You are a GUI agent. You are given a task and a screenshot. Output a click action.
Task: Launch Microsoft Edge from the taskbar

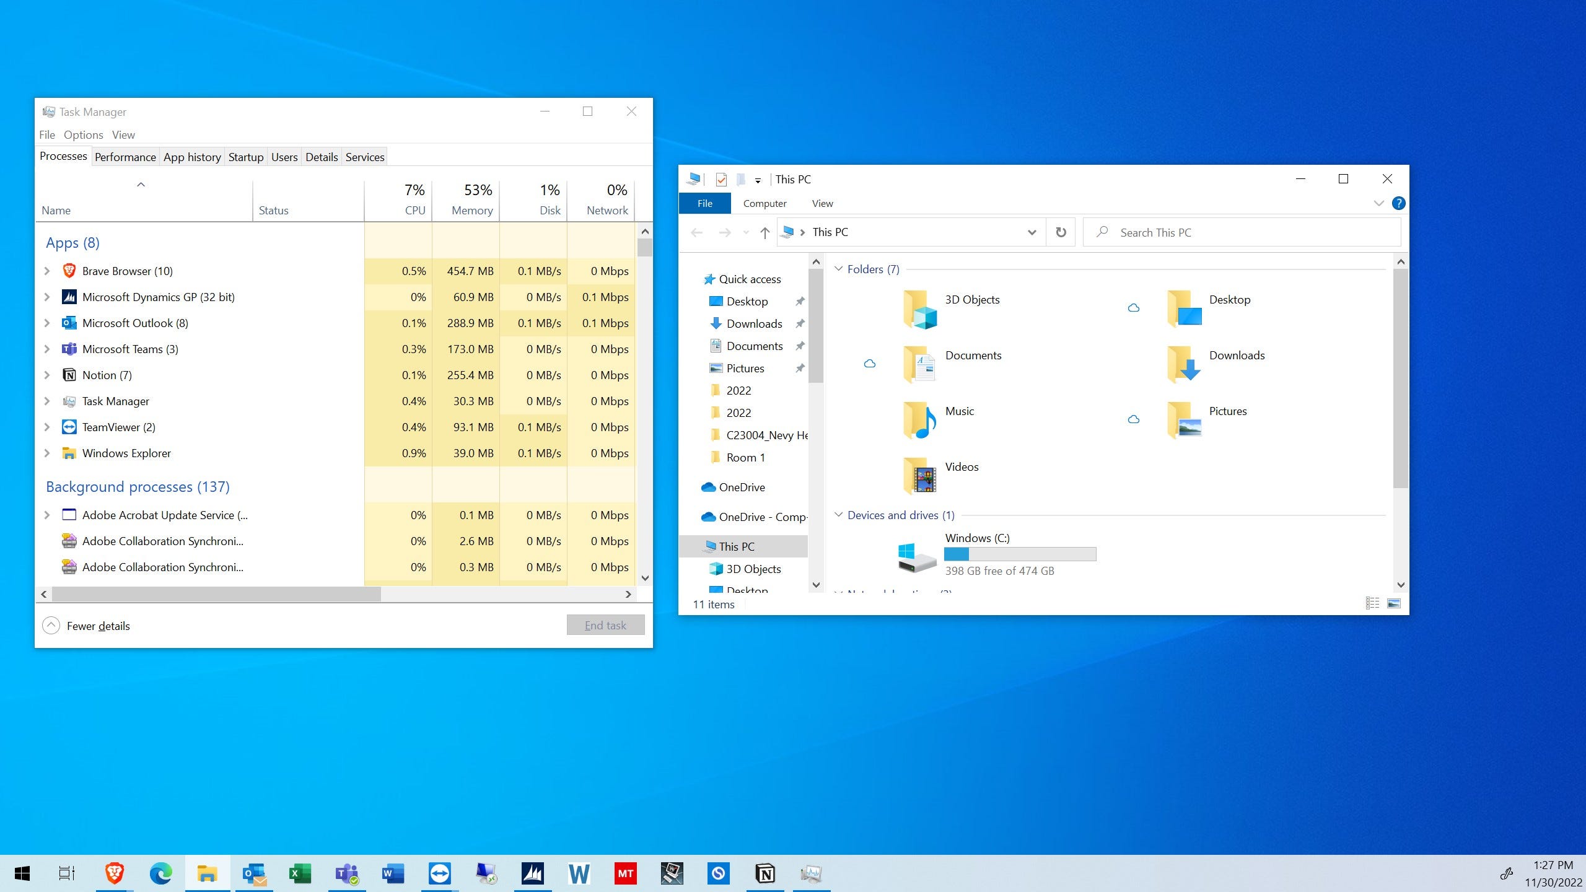pyautogui.click(x=161, y=873)
